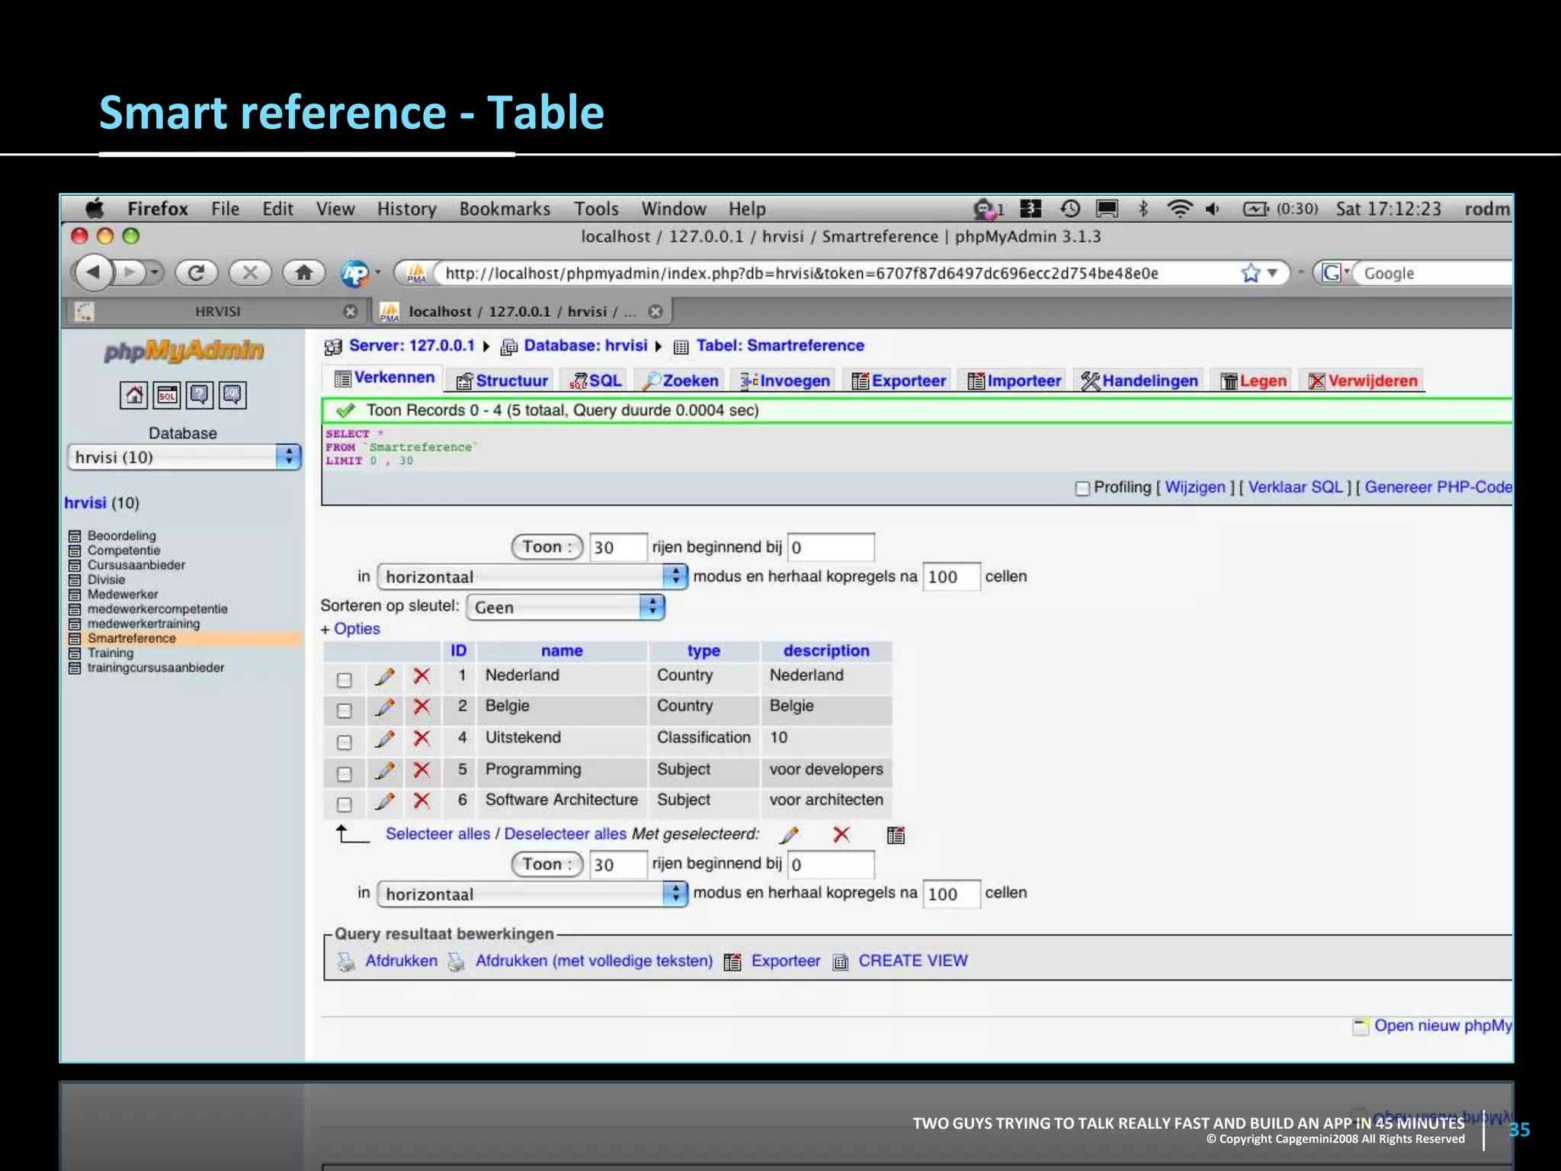Open bookmark star dropdown arrow

[1272, 272]
